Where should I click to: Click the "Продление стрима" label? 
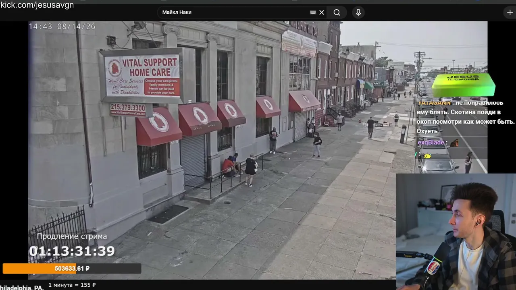click(x=72, y=236)
